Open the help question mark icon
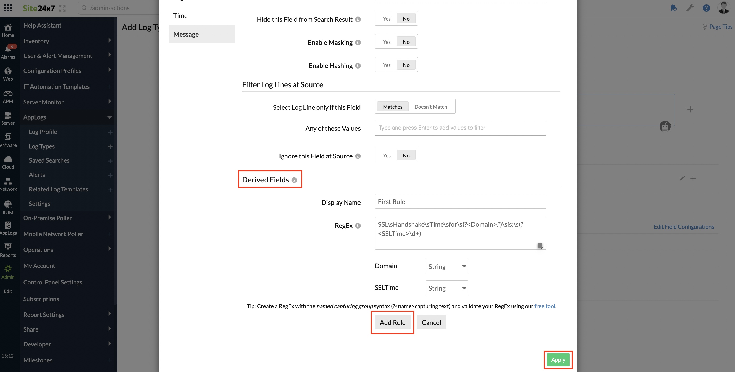This screenshot has height=372, width=735. [706, 8]
